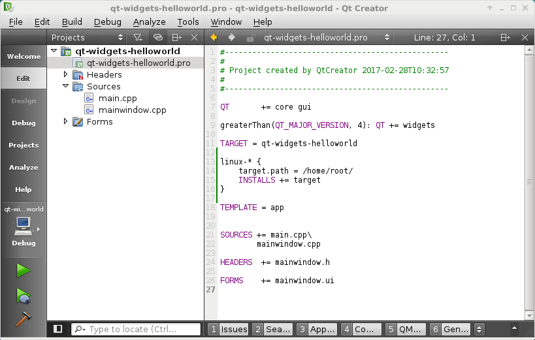
Task: Select main.cpp in the Sources tree
Action: (118, 98)
